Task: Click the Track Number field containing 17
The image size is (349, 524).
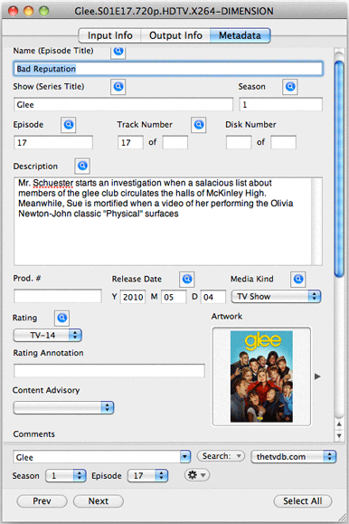Action: click(x=130, y=143)
